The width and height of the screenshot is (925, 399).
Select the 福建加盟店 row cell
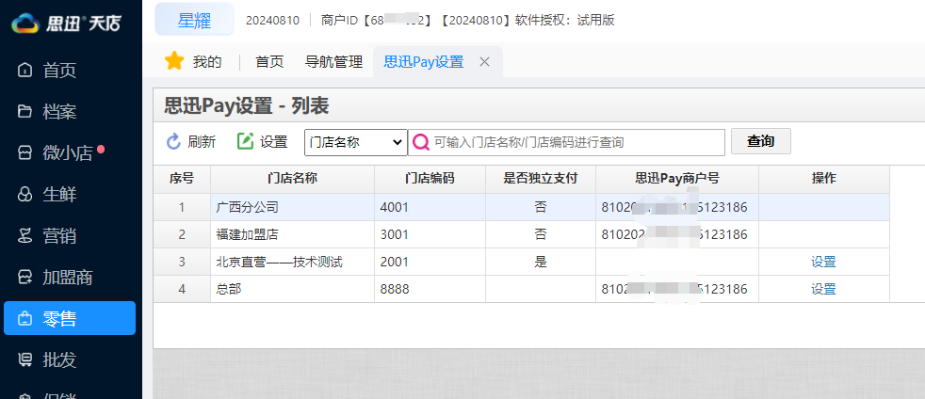tap(292, 234)
